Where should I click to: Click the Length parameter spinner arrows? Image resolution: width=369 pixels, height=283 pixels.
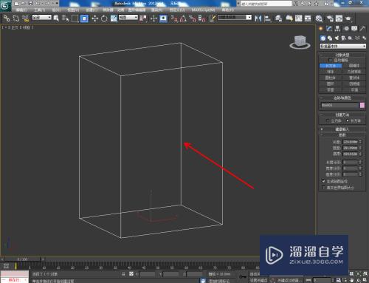pyautogui.click(x=360, y=142)
